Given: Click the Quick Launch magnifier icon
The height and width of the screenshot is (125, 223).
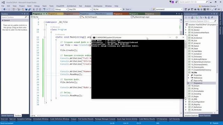Looking at the screenshot, I should pyautogui.click(x=207, y=2).
